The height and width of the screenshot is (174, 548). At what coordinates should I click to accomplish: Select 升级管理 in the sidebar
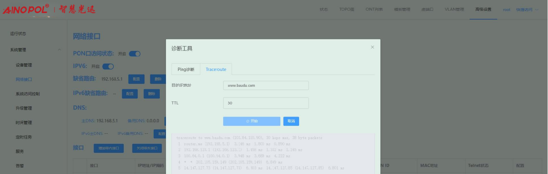(24, 108)
